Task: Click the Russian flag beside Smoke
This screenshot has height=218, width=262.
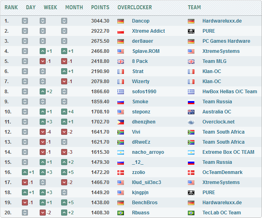Action: [x=121, y=102]
